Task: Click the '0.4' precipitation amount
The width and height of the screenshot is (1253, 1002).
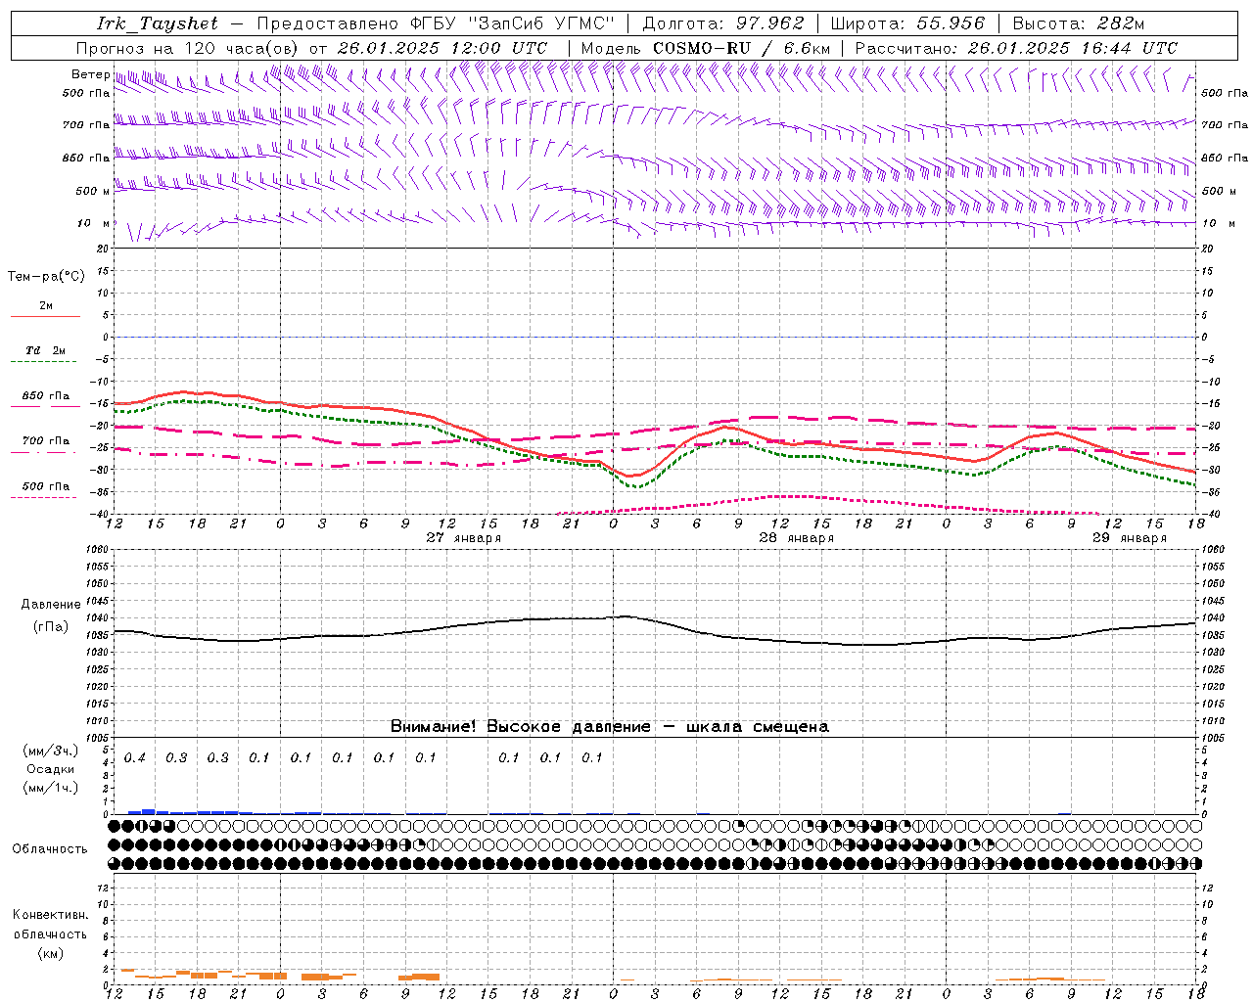Action: pos(135,758)
